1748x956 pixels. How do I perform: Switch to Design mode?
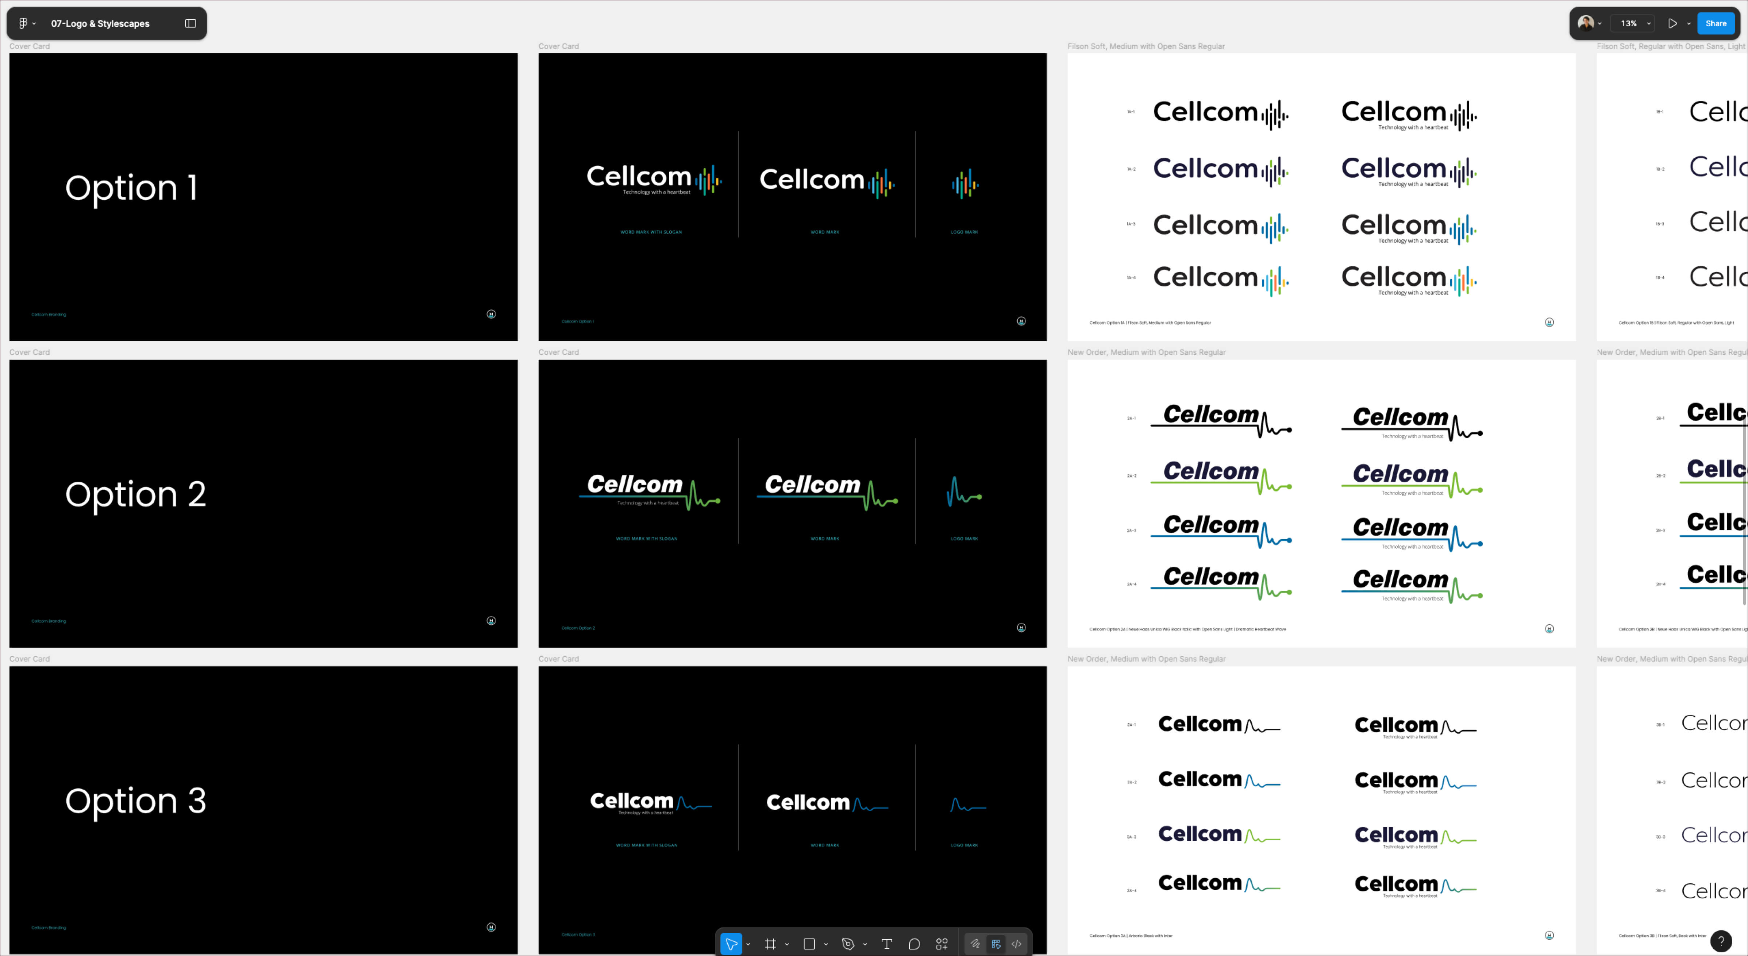pyautogui.click(x=996, y=943)
